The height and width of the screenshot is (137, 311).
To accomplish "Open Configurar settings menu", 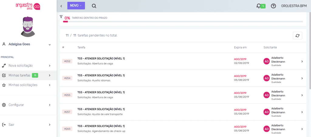I will pos(16,105).
